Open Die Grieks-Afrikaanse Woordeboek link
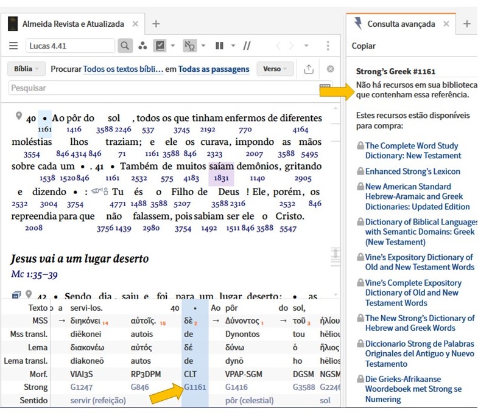This screenshot has width=478, height=413. tap(413, 389)
